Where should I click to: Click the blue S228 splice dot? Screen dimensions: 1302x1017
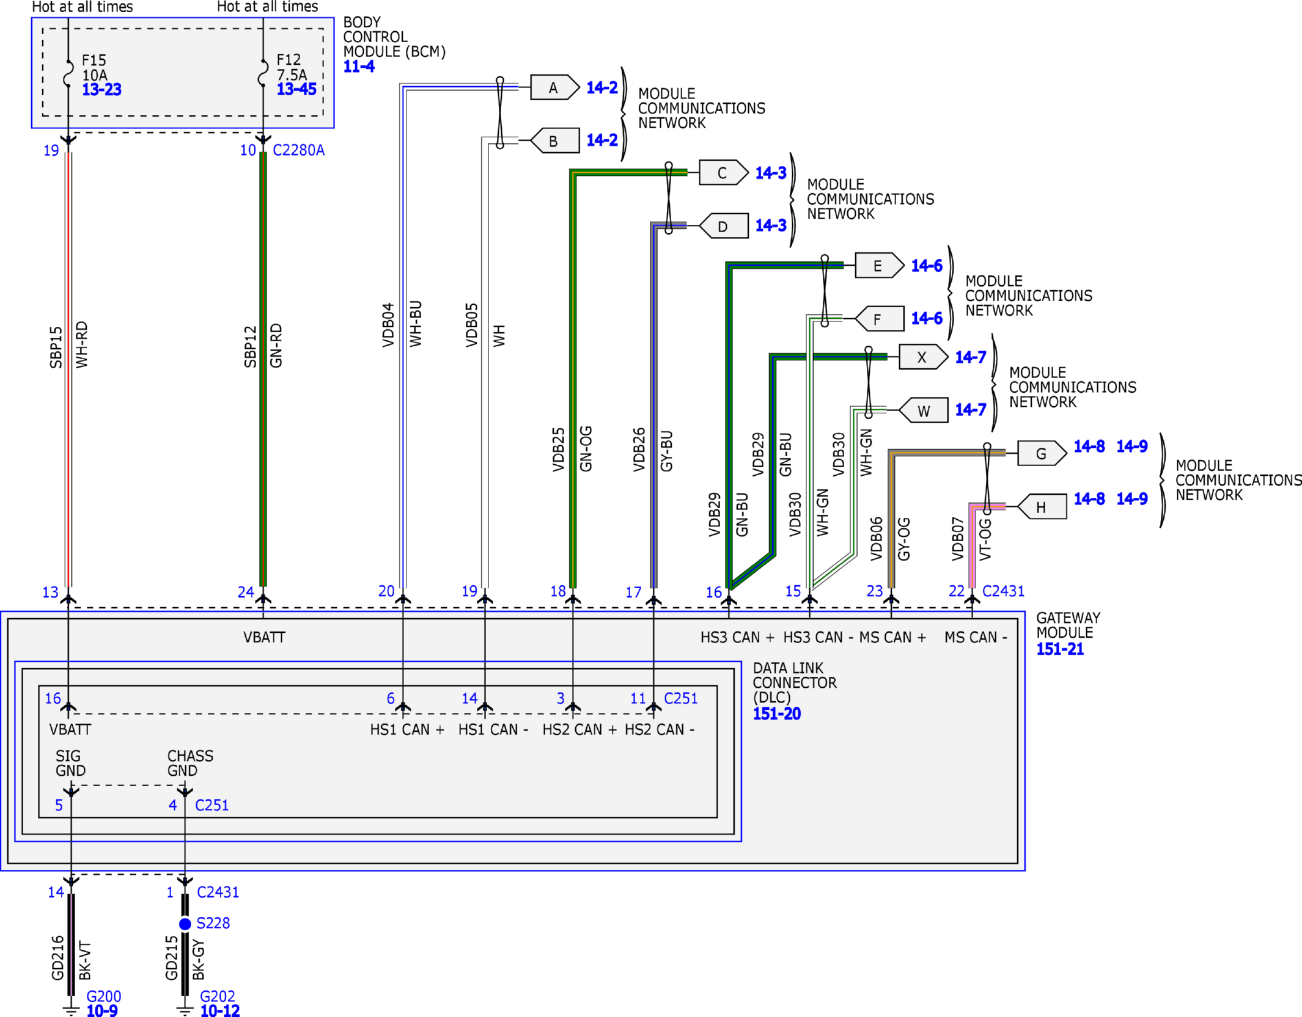point(185,924)
